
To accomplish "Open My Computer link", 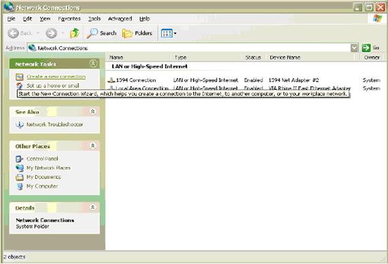I will coord(42,186).
